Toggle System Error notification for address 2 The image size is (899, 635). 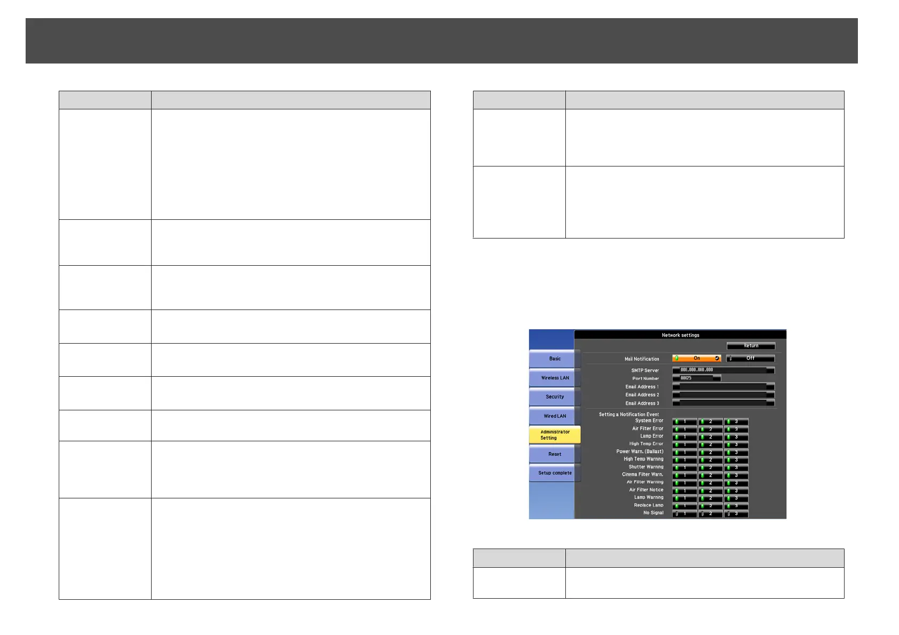(711, 422)
